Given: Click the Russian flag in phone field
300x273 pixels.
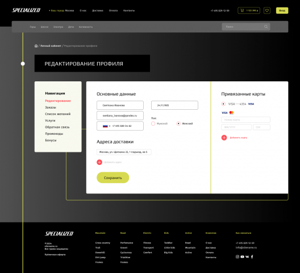Looking at the screenshot, I should 105,126.
